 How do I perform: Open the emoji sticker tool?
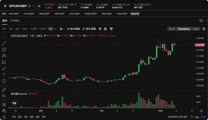[x=4, y=81]
